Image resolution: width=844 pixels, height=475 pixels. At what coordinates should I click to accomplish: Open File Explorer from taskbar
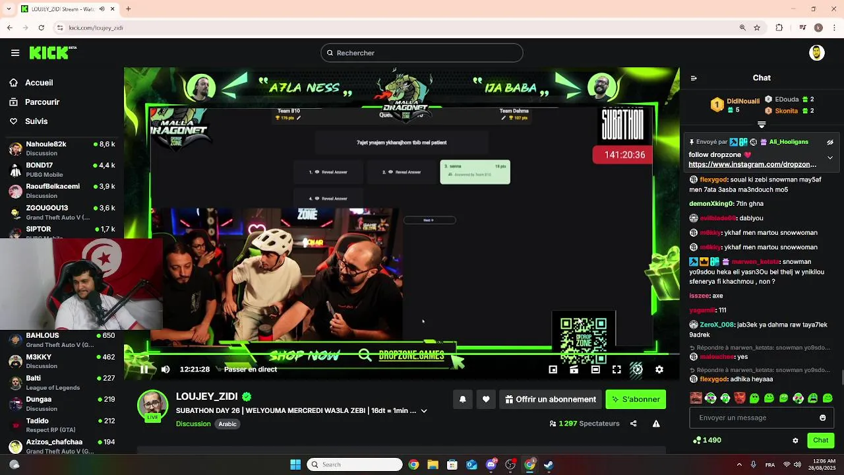click(433, 464)
